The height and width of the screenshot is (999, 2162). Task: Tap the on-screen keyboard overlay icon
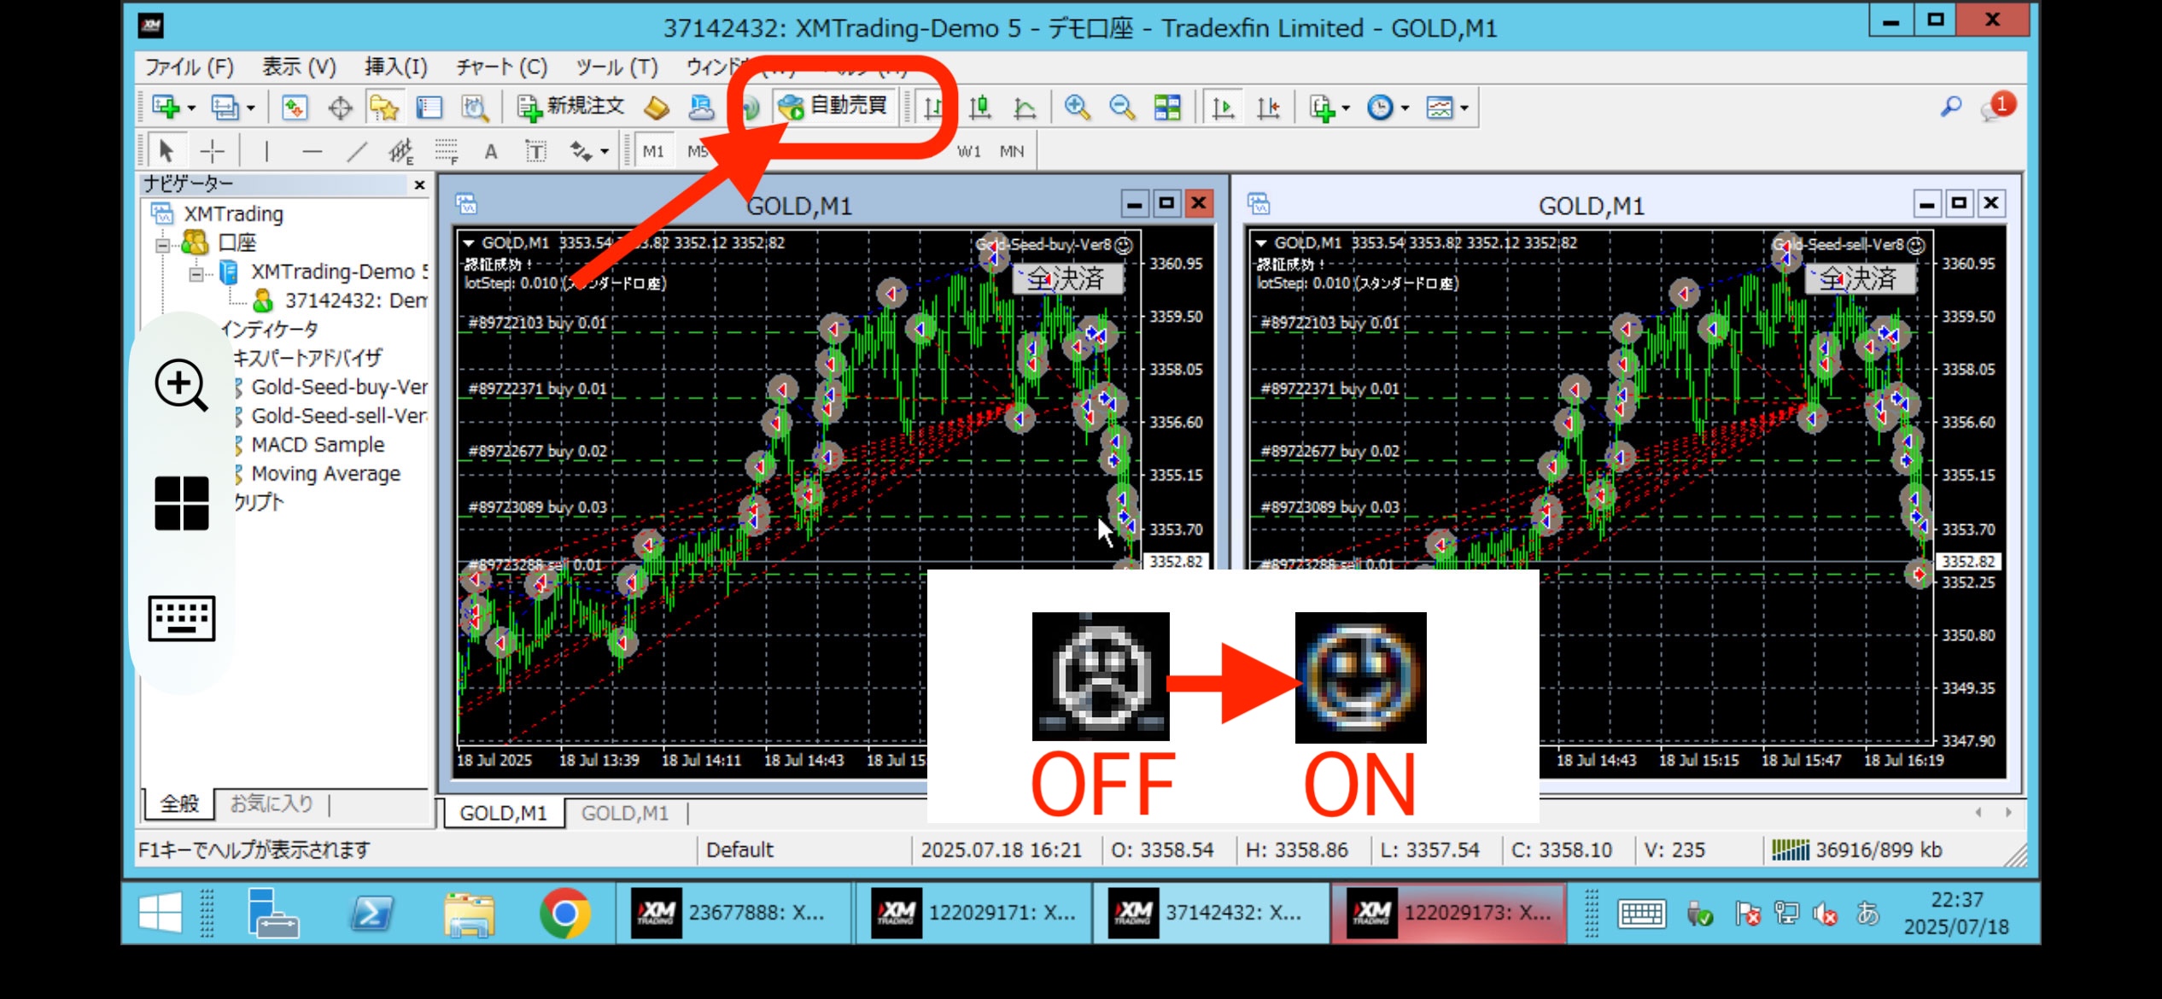click(x=181, y=617)
